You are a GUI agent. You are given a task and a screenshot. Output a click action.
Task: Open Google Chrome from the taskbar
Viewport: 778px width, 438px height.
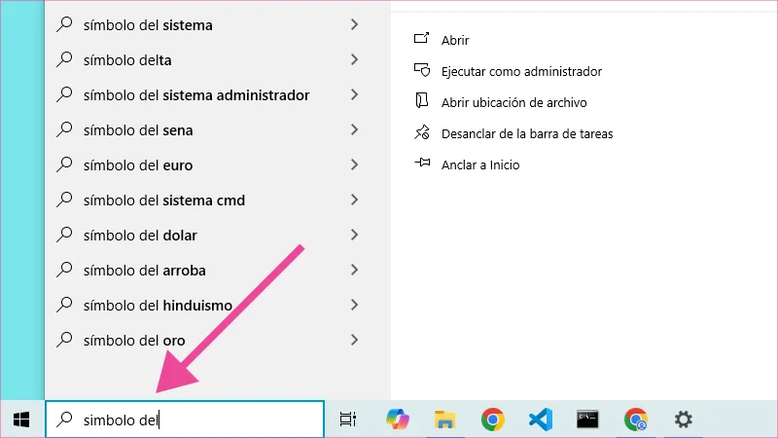(492, 420)
